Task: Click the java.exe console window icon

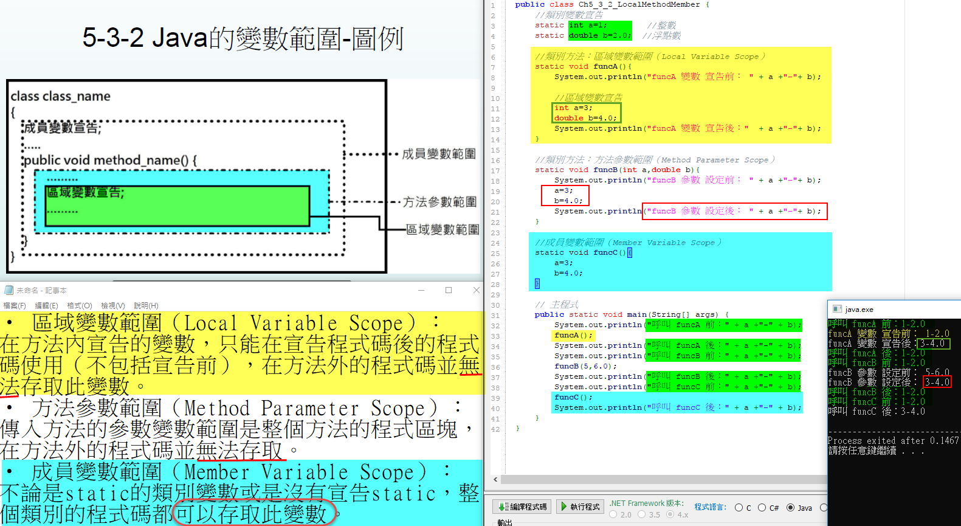Action: (837, 310)
